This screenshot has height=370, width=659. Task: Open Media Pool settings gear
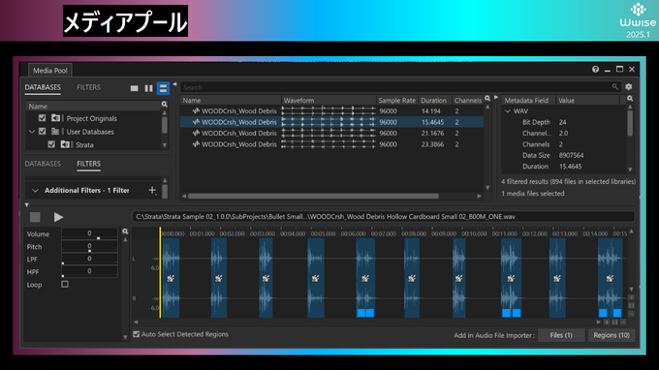pos(628,87)
